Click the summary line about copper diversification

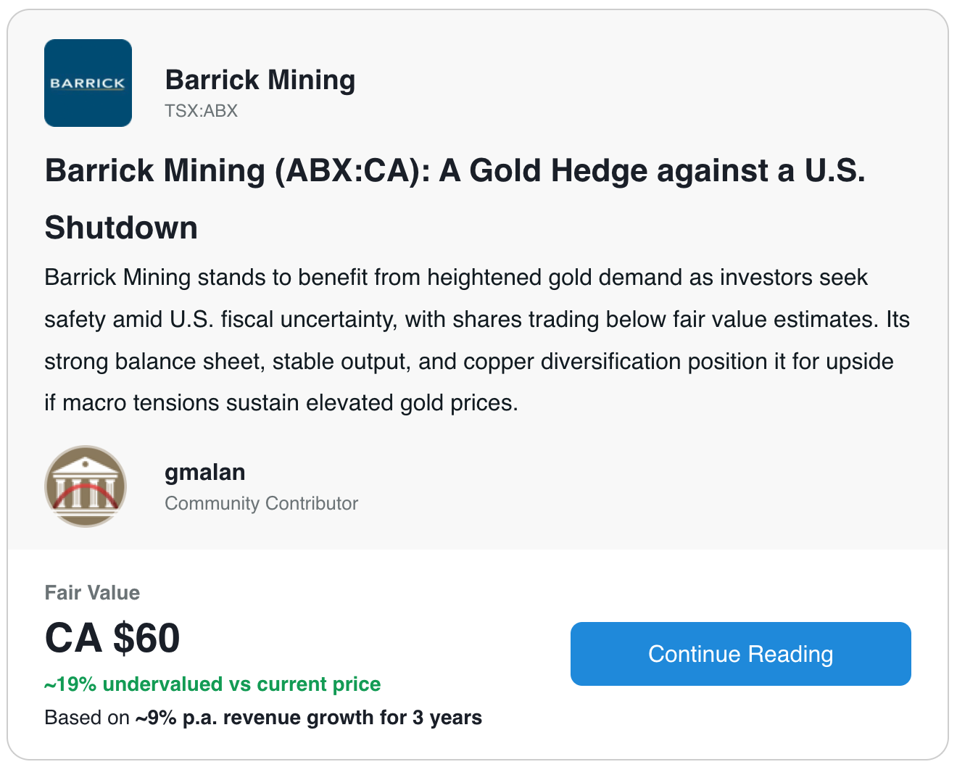click(468, 361)
